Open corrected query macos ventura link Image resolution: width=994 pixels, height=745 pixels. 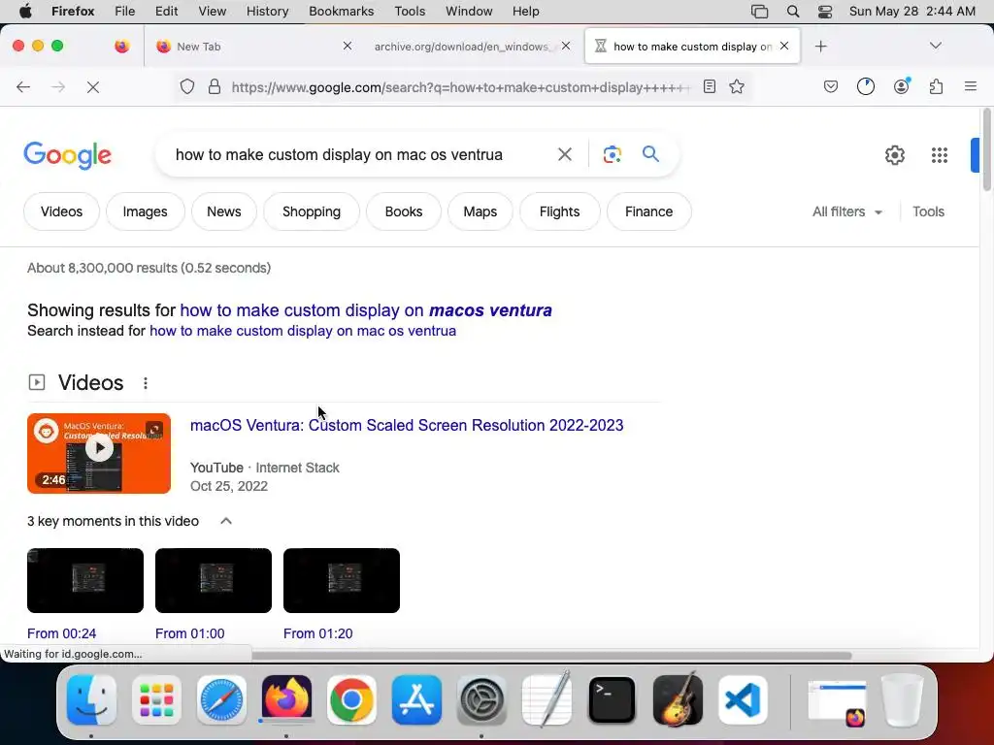coord(366,310)
